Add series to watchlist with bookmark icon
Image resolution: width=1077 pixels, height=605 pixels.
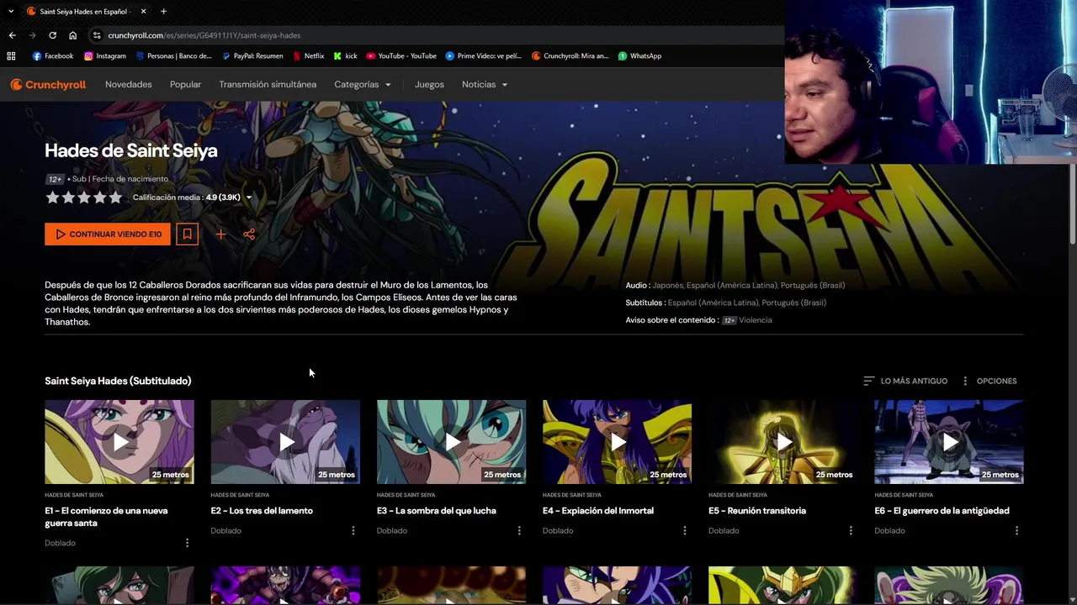tap(187, 234)
